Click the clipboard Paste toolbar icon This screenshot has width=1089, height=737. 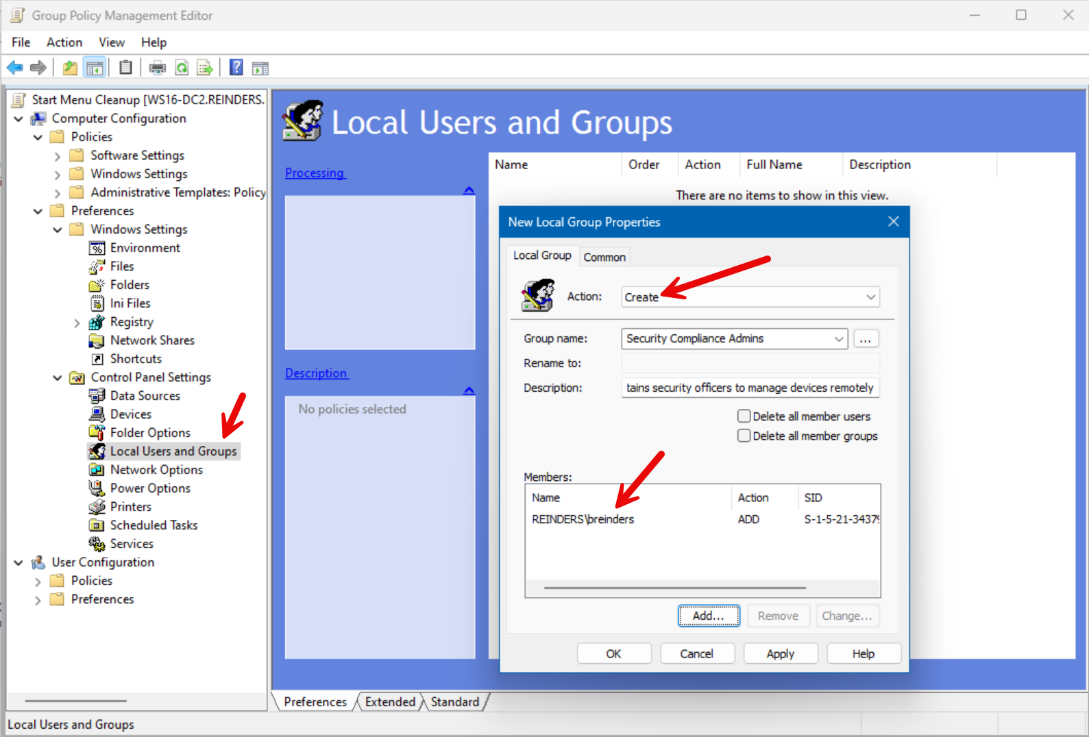125,68
